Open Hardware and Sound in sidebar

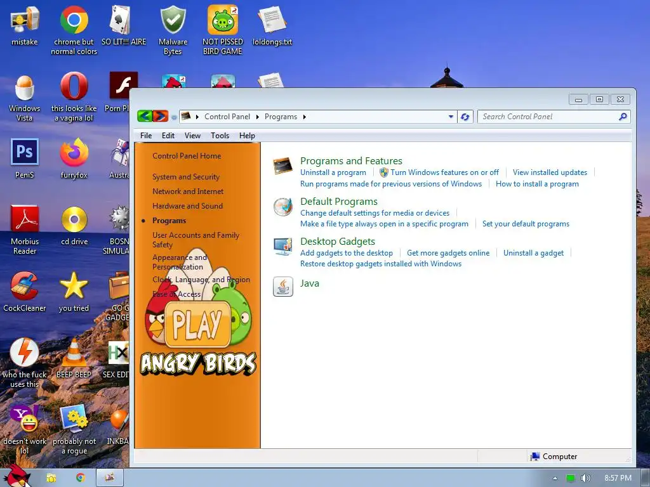(187, 206)
